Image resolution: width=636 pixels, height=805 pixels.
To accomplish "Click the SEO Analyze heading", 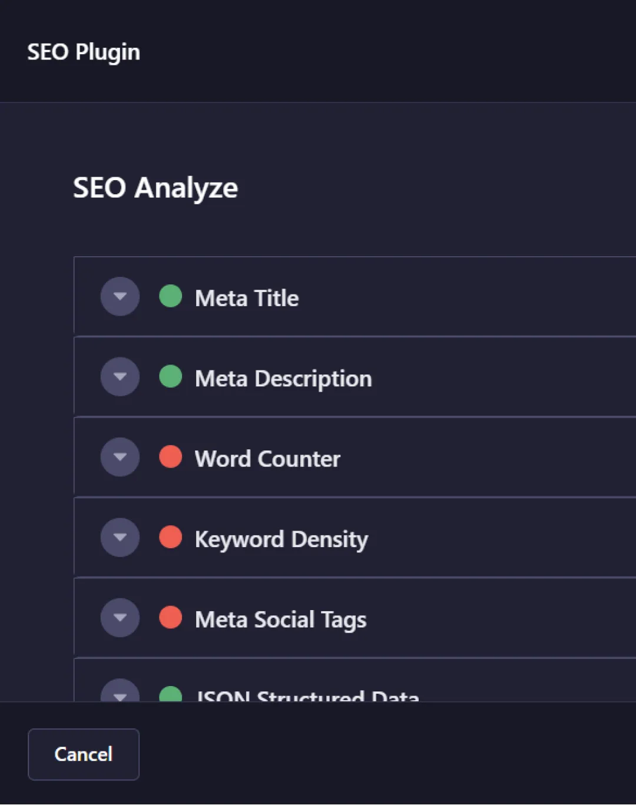I will 155,188.
